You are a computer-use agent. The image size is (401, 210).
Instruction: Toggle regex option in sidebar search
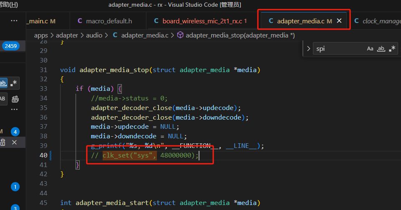[x=13, y=83]
